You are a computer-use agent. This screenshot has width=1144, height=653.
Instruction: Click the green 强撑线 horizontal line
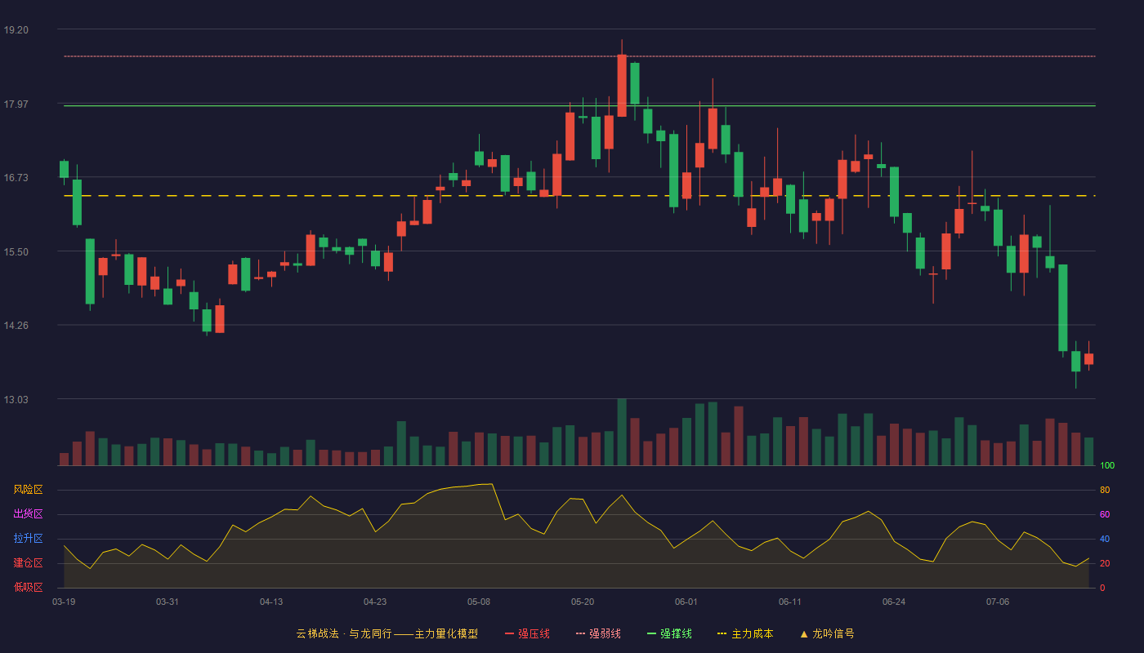pos(579,105)
